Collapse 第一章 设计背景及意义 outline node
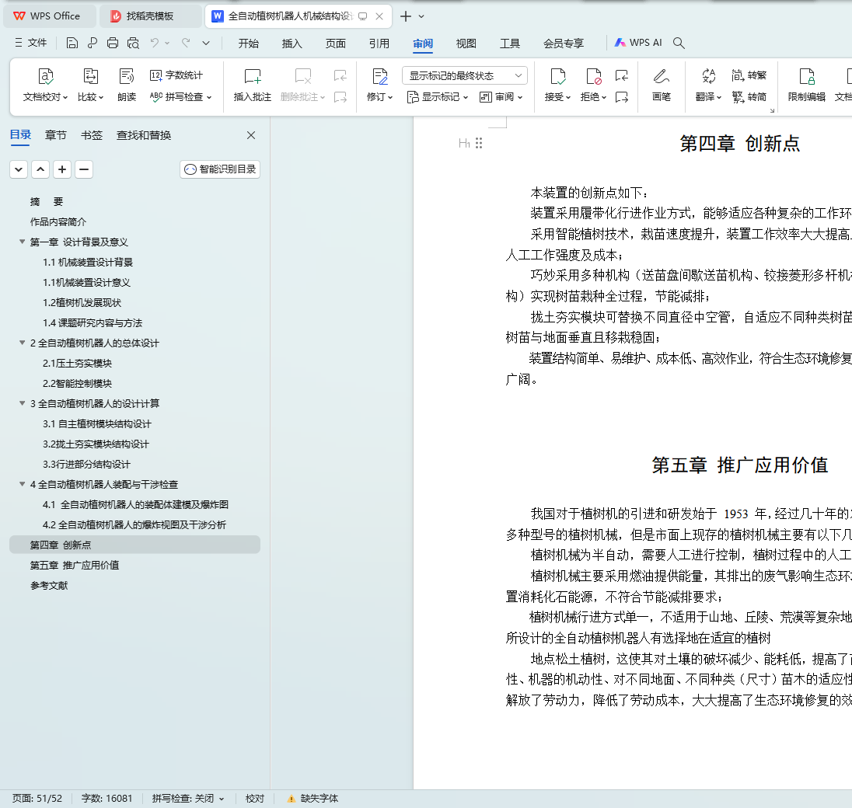 pos(23,242)
